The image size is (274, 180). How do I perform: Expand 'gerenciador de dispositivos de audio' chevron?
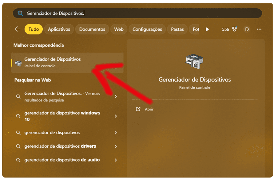tap(116, 160)
